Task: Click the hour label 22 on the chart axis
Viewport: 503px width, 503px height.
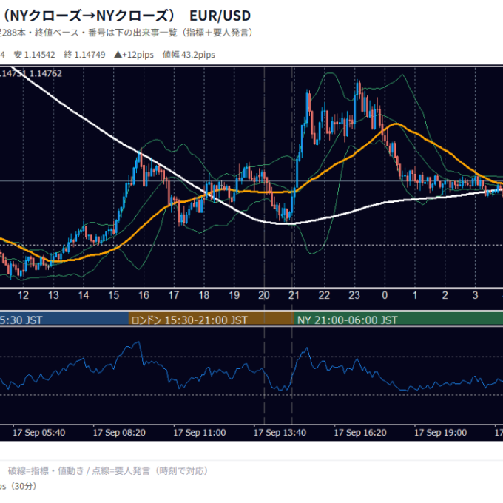Action: 324,295
